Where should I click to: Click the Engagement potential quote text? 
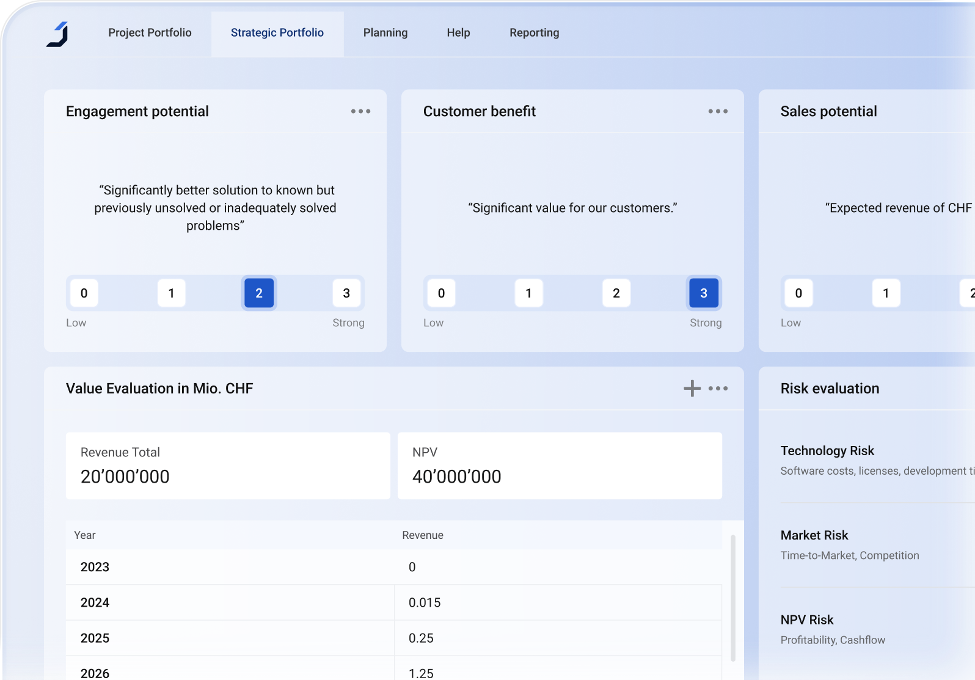point(215,208)
